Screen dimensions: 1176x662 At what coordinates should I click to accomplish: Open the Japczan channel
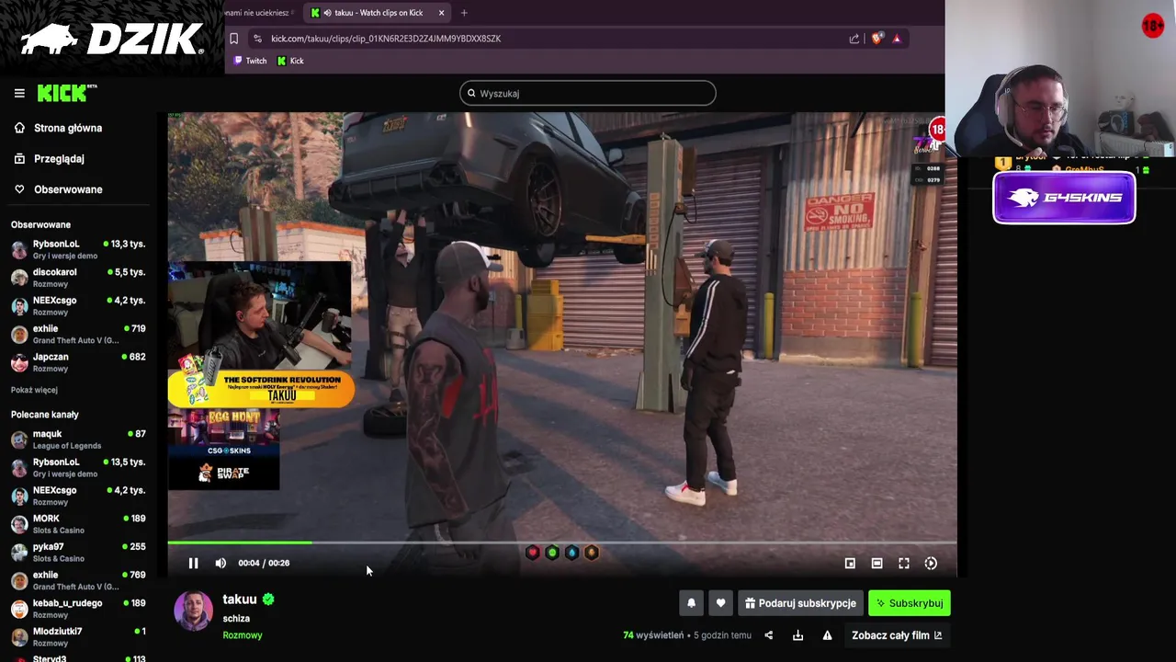point(78,362)
